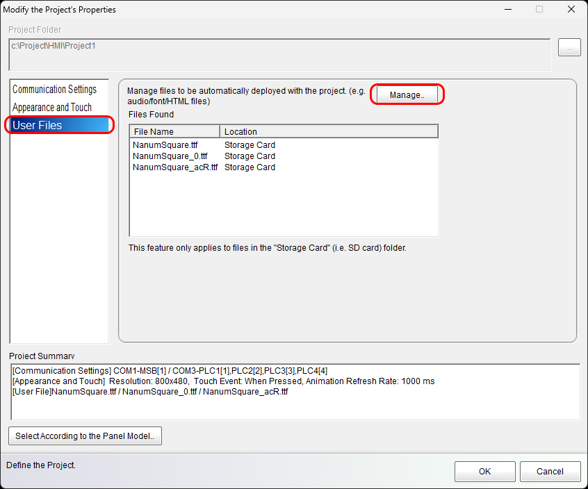Click Storage Card location of NanumSquare.ttf

250,145
